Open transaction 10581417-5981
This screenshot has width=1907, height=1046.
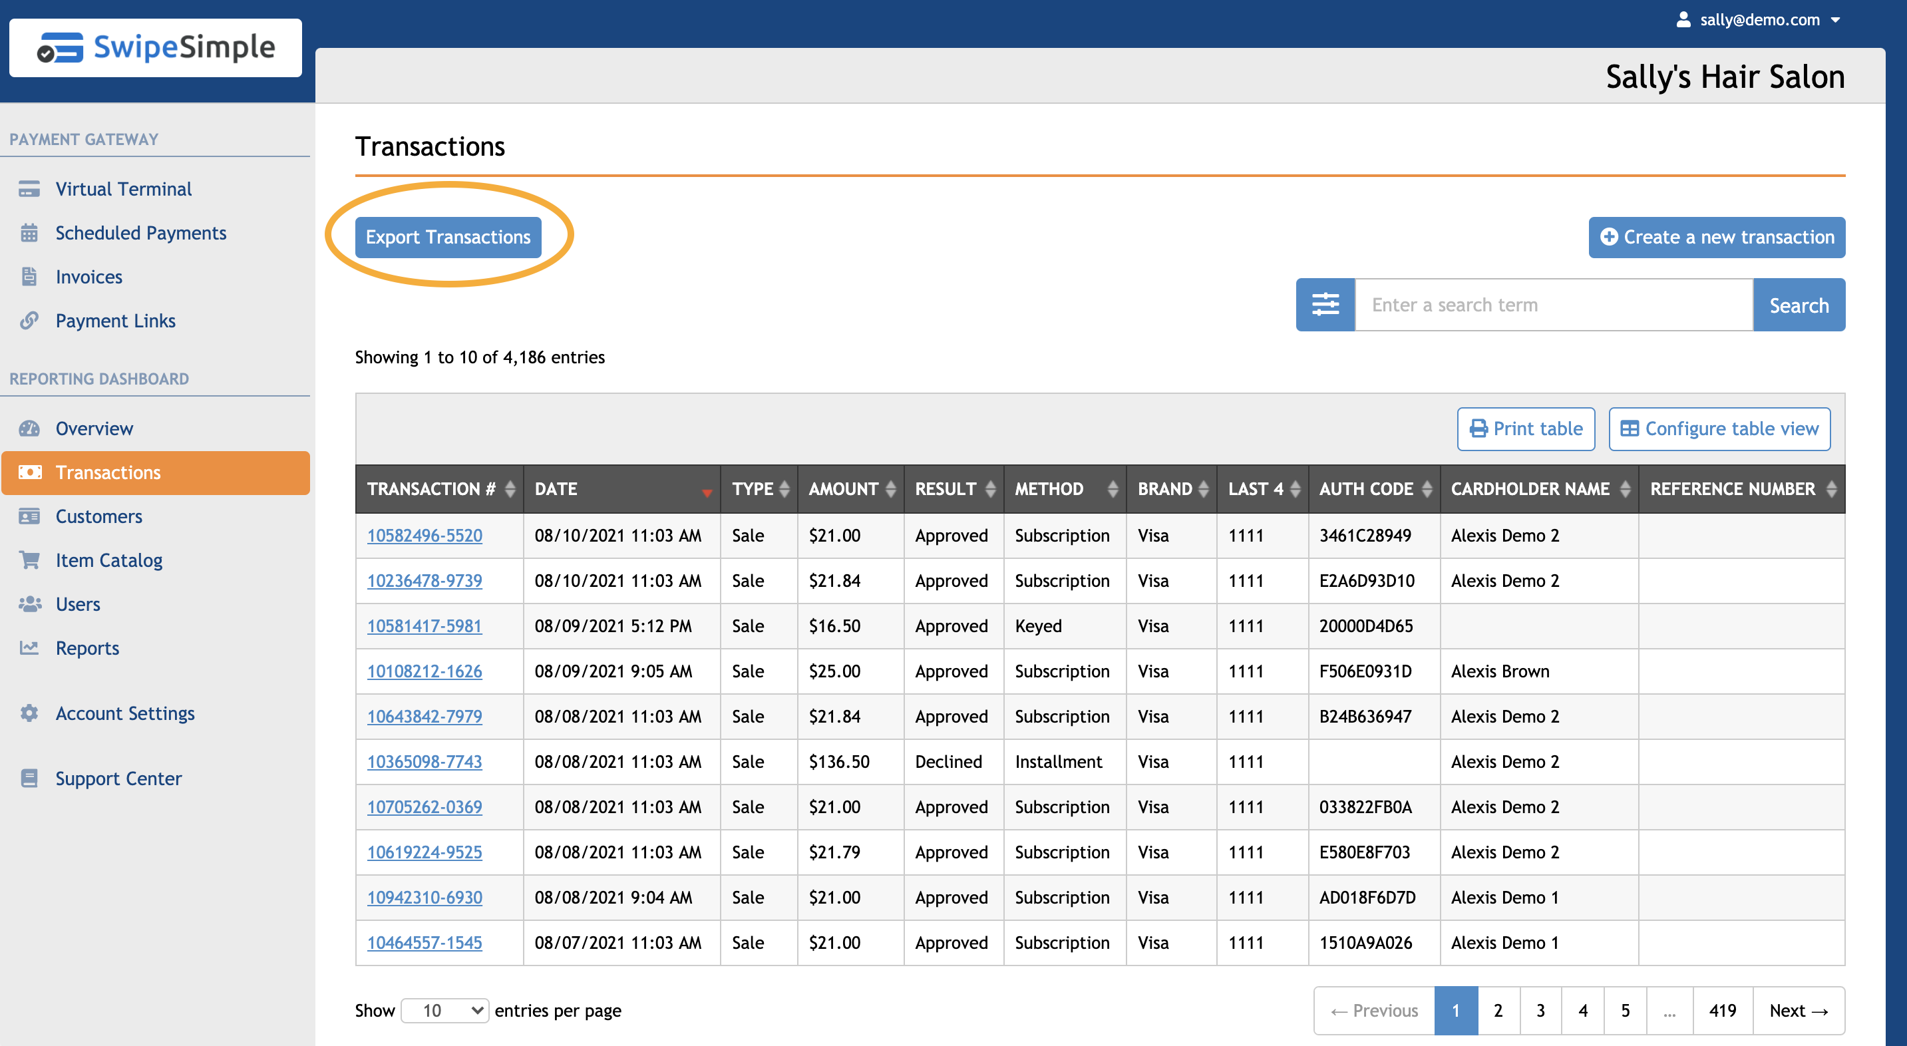425,625
